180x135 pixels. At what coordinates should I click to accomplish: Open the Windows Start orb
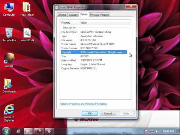6,131
